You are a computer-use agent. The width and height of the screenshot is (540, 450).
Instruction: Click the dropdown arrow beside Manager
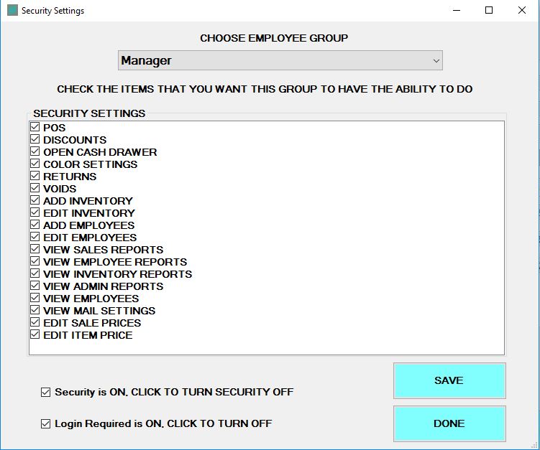tap(436, 61)
